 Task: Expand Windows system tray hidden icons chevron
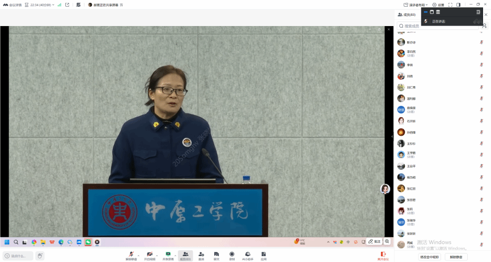(329, 242)
